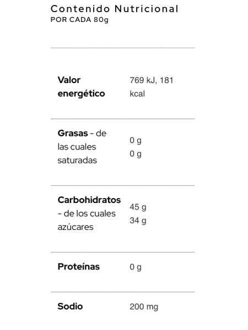Select the 769 kJ, 181 kcal value

coord(152,87)
